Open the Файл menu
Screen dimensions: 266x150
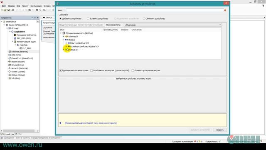tap(4, 6)
